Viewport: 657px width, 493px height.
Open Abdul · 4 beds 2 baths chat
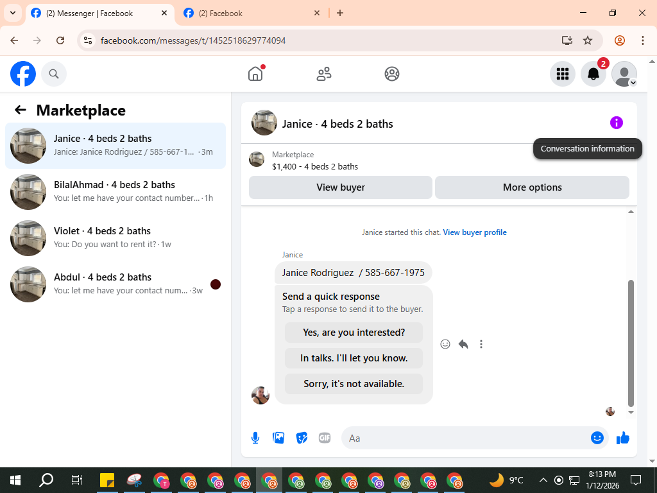click(x=115, y=284)
